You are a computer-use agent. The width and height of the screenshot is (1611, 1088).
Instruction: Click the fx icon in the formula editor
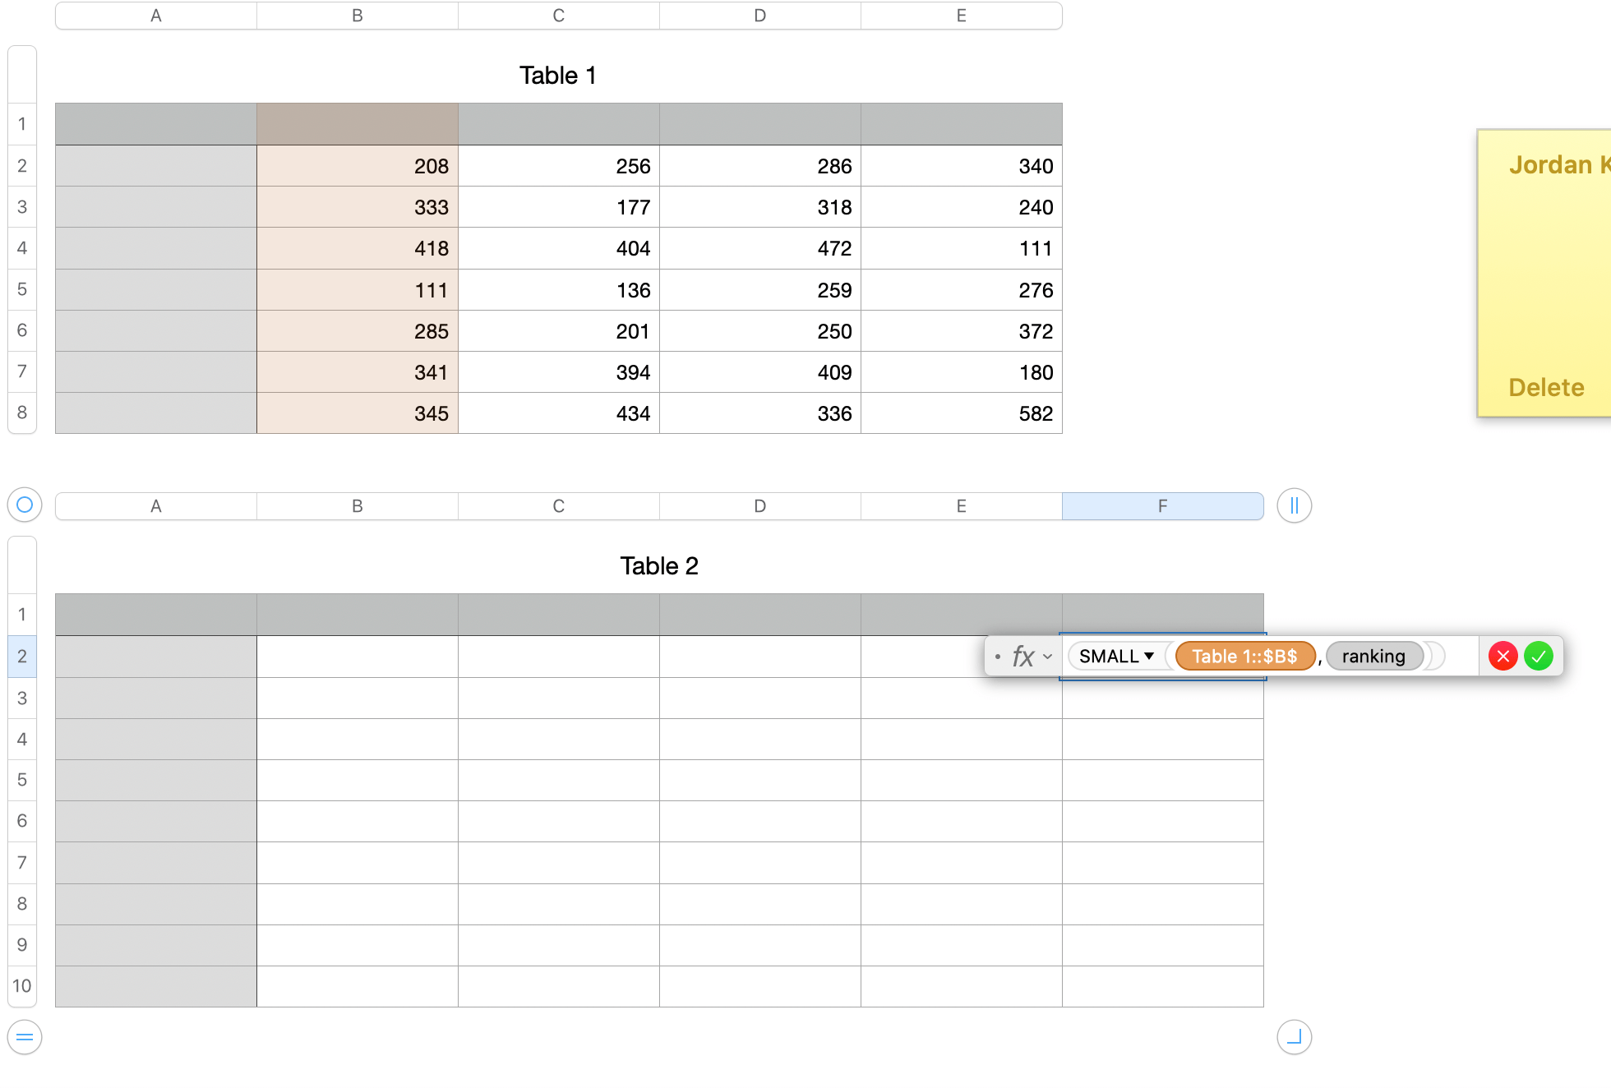coord(1022,656)
